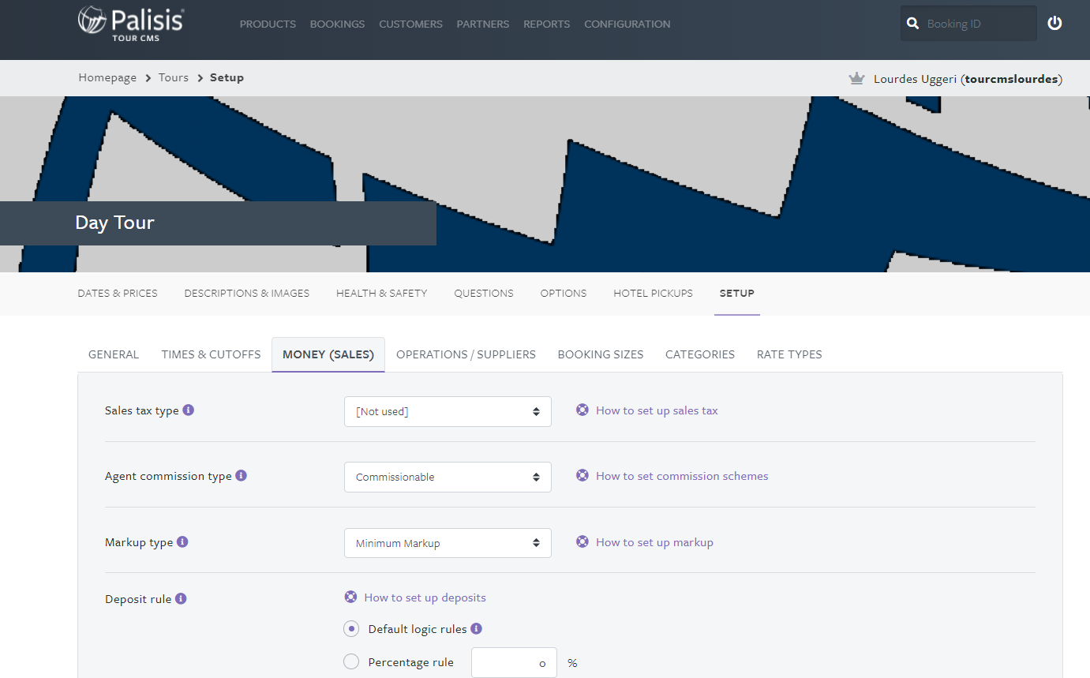1090x678 pixels.
Task: Open the Markup type dropdown
Action: point(448,542)
